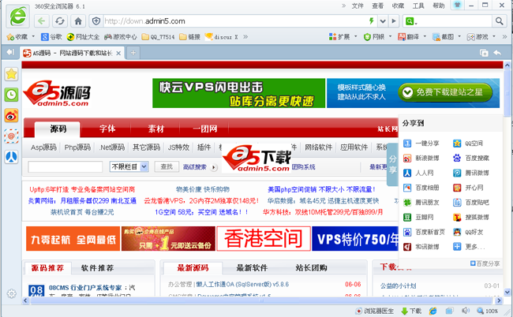Click the green lightning speed-mode icon
Image resolution: width=513 pixels, height=317 pixels.
[x=372, y=21]
